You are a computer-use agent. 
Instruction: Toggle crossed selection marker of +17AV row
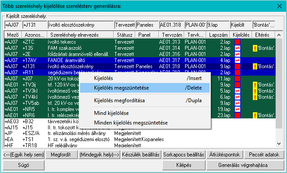238,60
